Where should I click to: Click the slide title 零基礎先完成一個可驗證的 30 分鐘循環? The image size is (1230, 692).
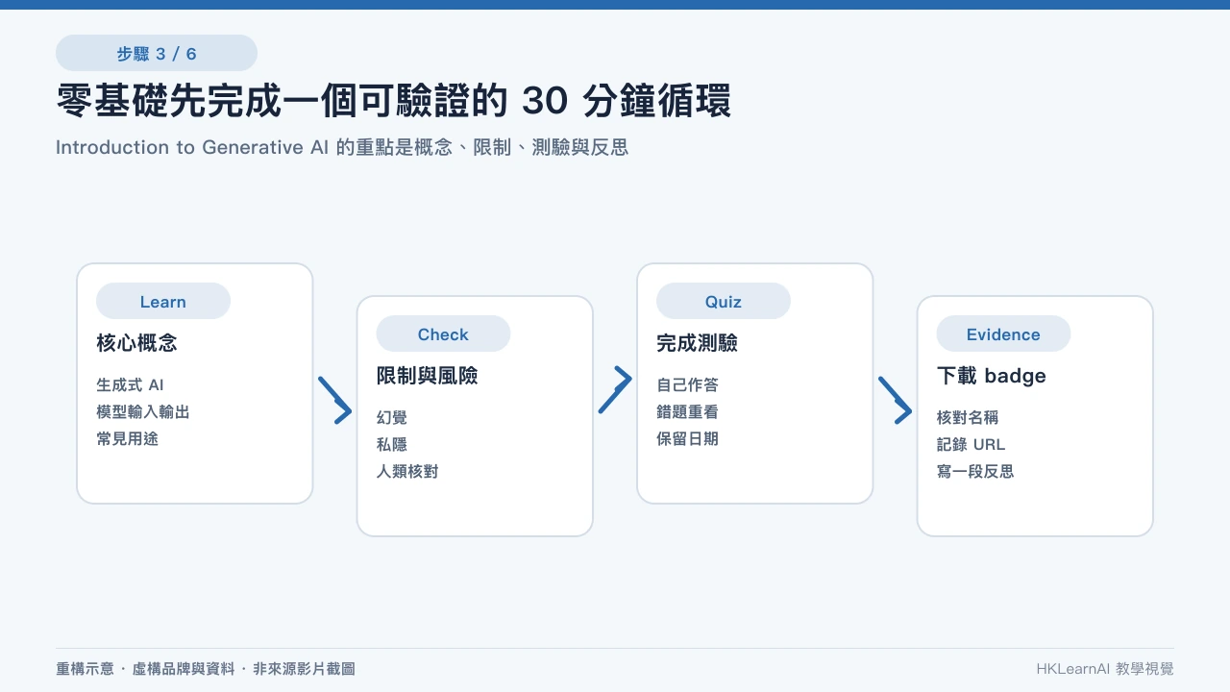394,101
